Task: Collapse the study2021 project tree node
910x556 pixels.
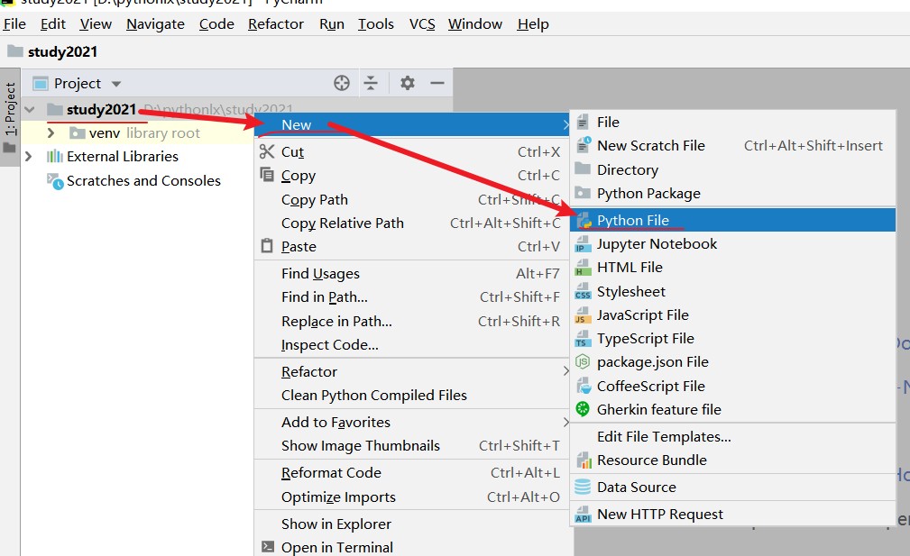Action: (30, 109)
